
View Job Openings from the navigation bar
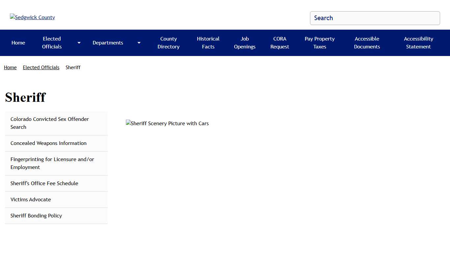click(x=244, y=43)
